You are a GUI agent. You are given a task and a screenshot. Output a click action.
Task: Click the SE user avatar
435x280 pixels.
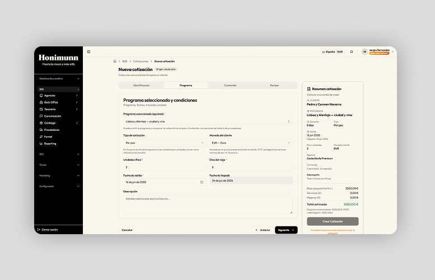click(x=364, y=52)
